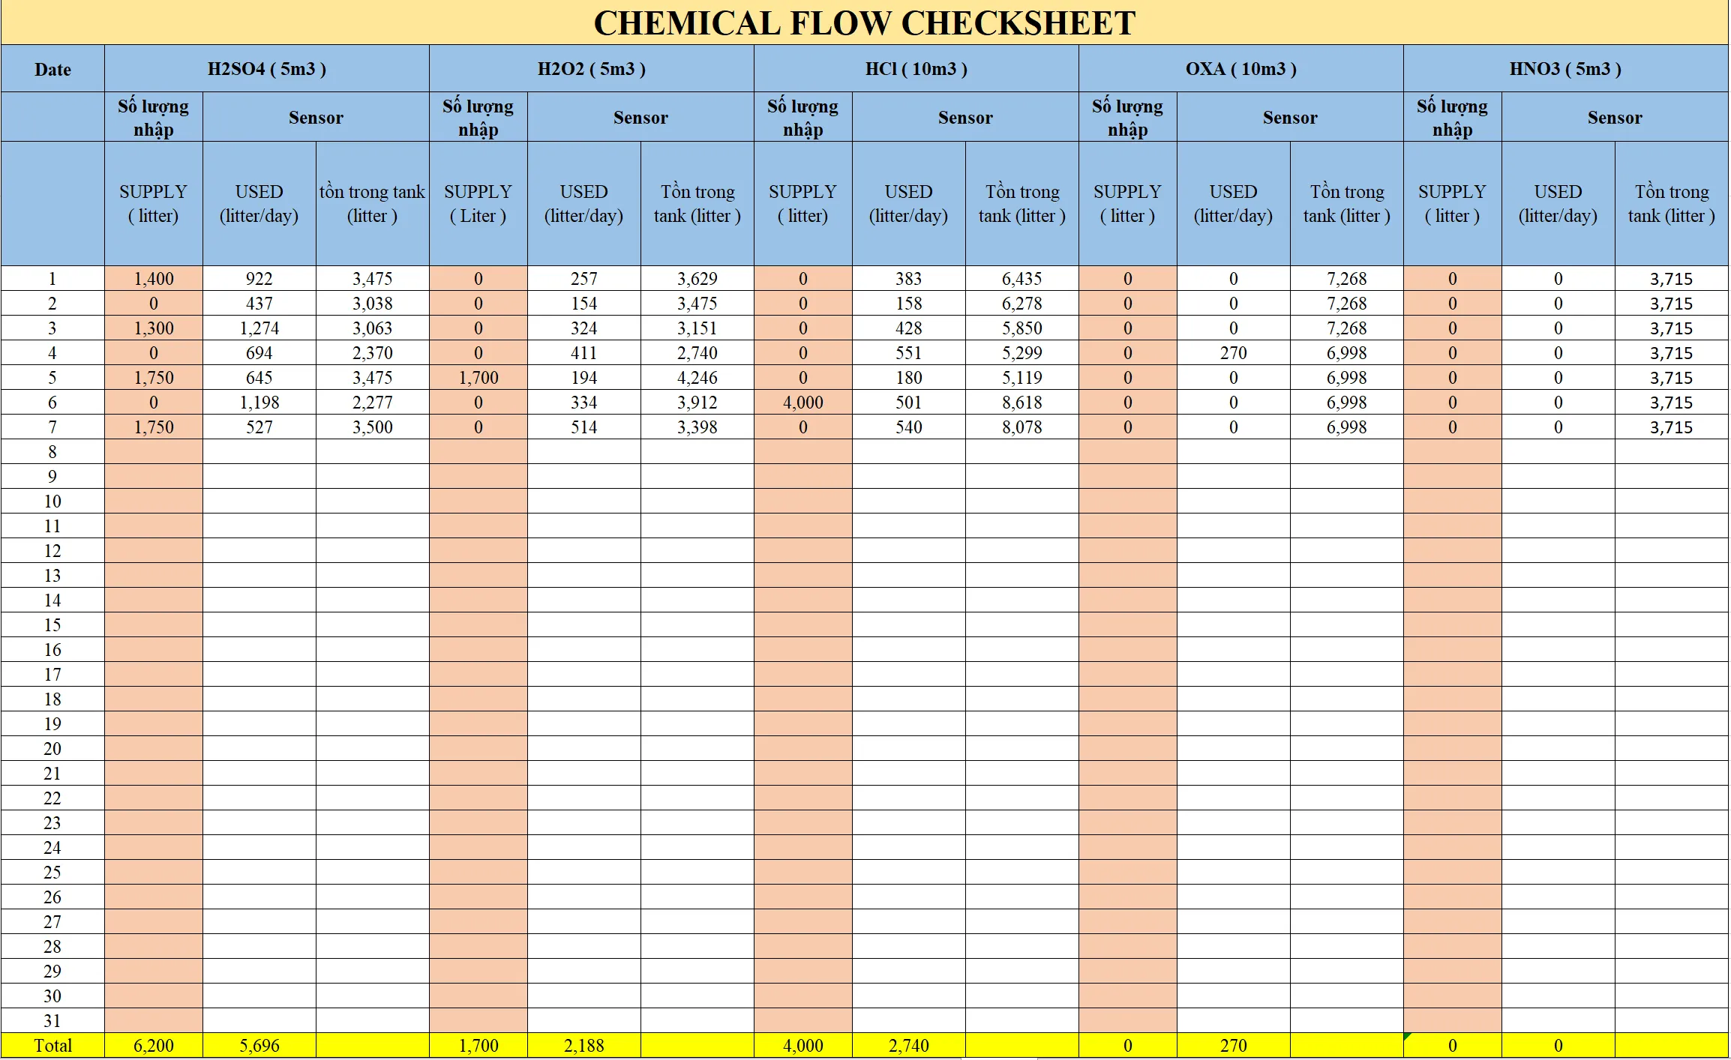Select empty H2SO4 supply cell for day 8
This screenshot has width=1731, height=1060.
click(154, 452)
